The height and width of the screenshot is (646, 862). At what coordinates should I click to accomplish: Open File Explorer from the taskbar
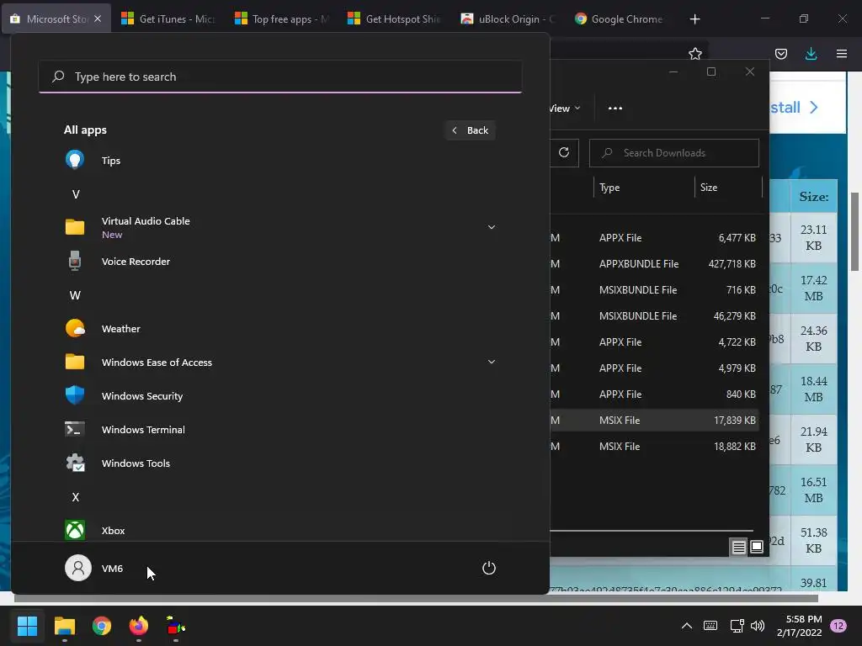coord(64,626)
